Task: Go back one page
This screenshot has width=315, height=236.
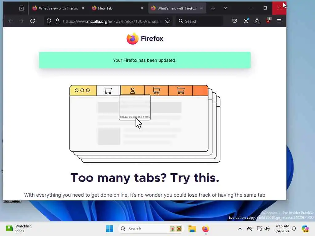Action: [10, 21]
